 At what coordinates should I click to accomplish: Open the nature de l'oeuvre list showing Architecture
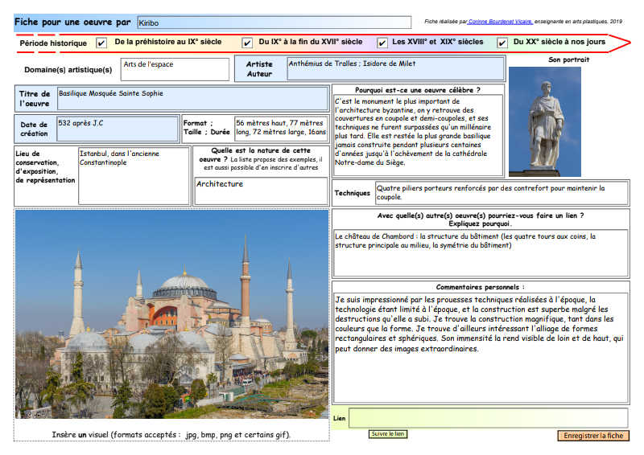click(x=261, y=191)
